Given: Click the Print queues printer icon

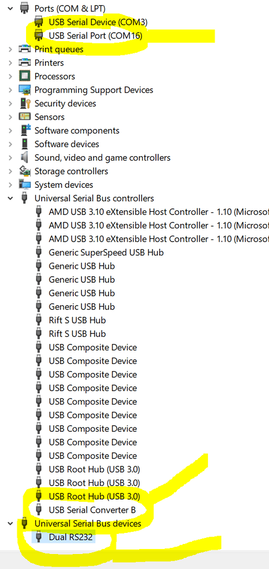Looking at the screenshot, I should click(x=24, y=49).
